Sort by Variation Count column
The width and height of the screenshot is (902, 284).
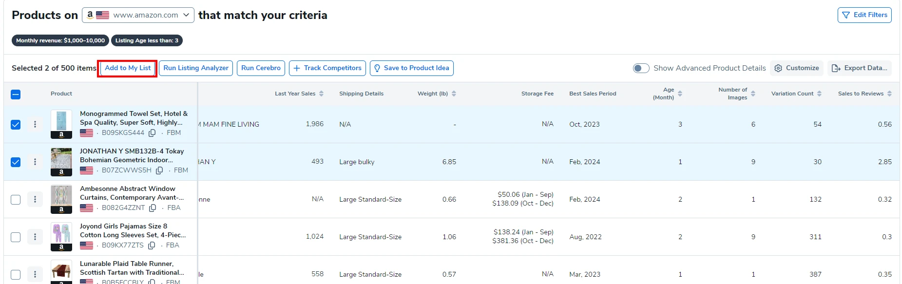pyautogui.click(x=819, y=94)
